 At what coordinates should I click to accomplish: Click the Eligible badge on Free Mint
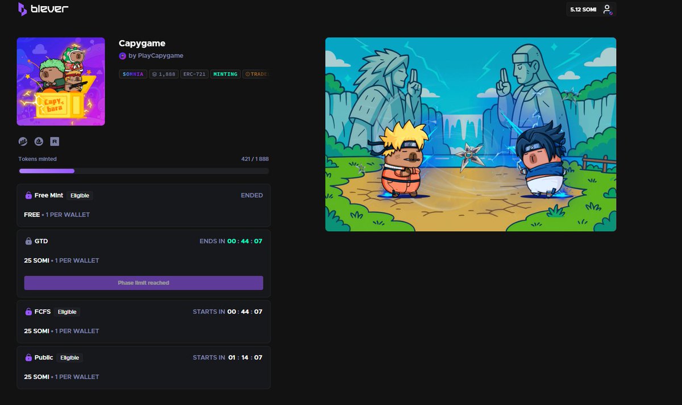pyautogui.click(x=80, y=195)
